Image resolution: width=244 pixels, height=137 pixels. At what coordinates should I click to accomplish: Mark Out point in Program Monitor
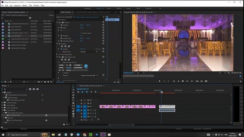[x=168, y=81]
